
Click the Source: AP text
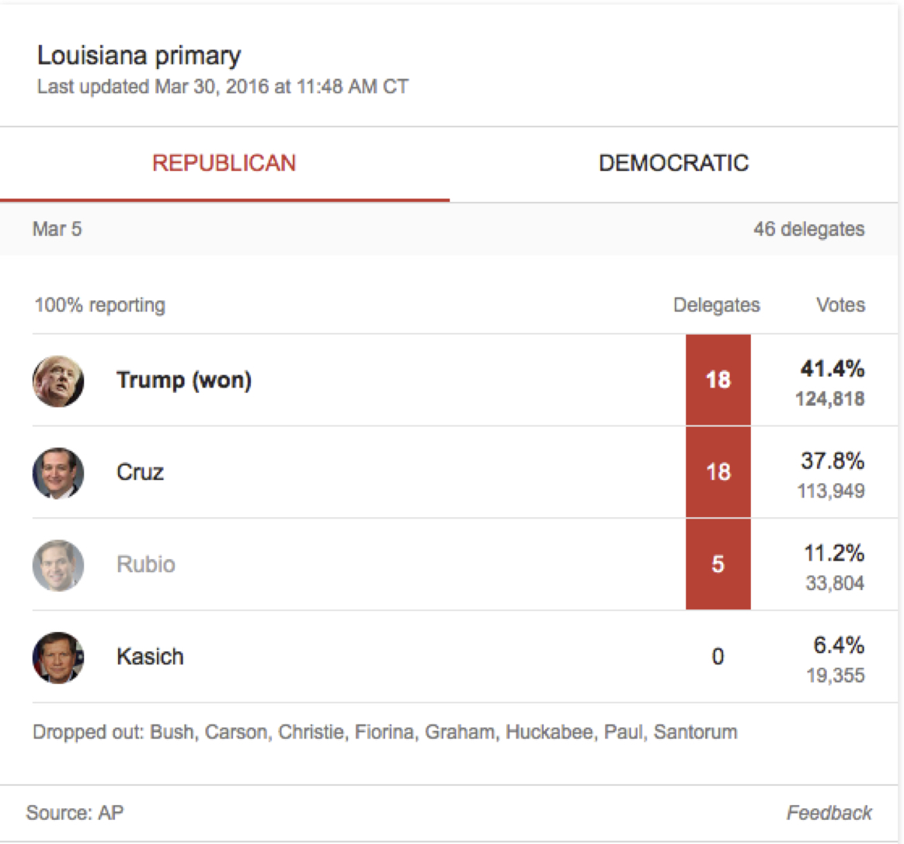click(x=75, y=813)
